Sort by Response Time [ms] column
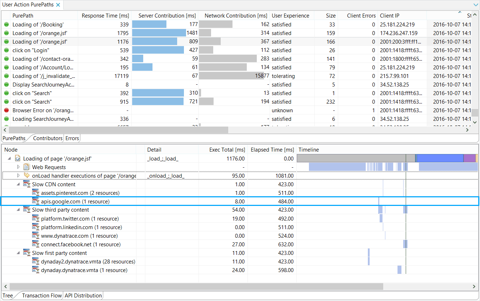The width and height of the screenshot is (480, 301). [x=105, y=16]
